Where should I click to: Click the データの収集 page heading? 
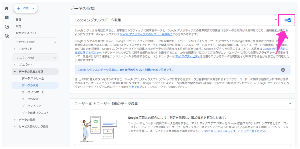[x=82, y=8]
